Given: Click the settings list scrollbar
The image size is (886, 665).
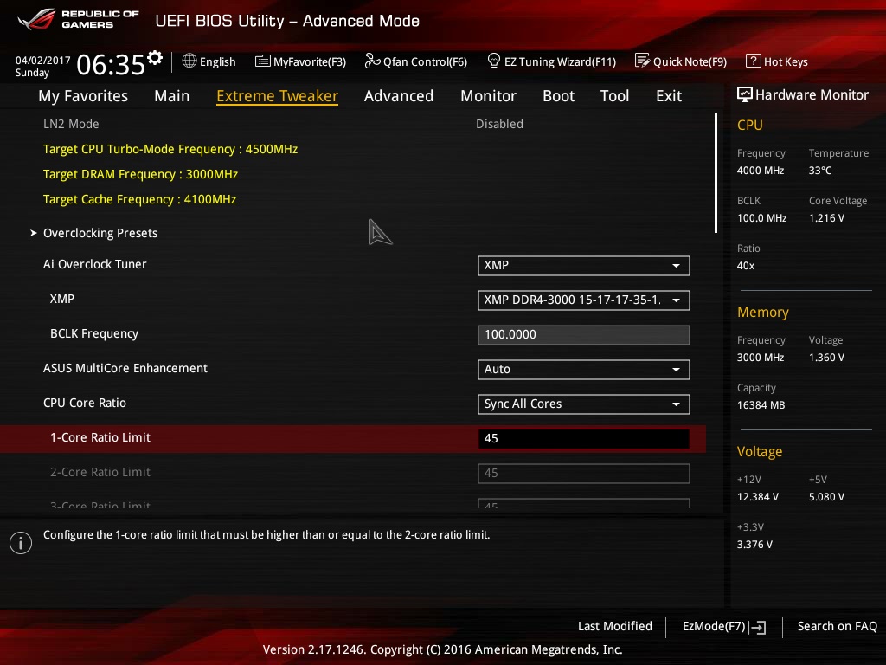Looking at the screenshot, I should pyautogui.click(x=716, y=173).
